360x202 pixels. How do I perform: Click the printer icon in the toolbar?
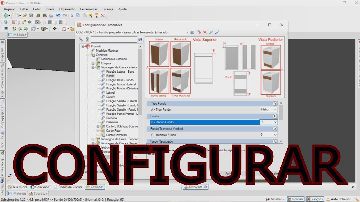pyautogui.click(x=51, y=16)
